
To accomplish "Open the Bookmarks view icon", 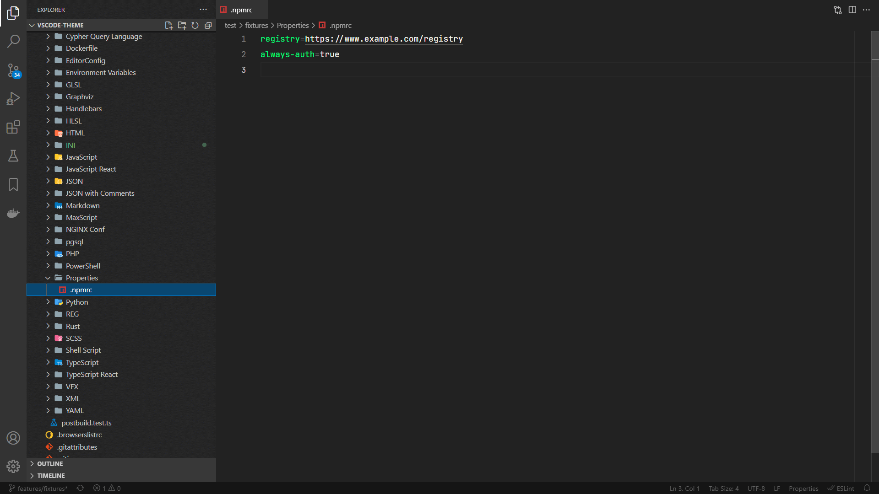I will [x=13, y=185].
